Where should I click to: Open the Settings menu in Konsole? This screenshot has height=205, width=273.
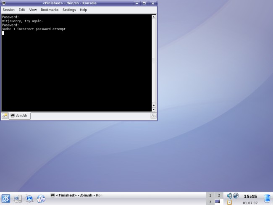click(x=69, y=10)
